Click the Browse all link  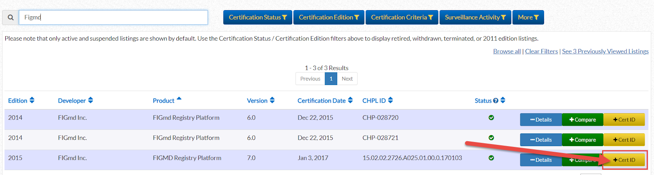507,51
